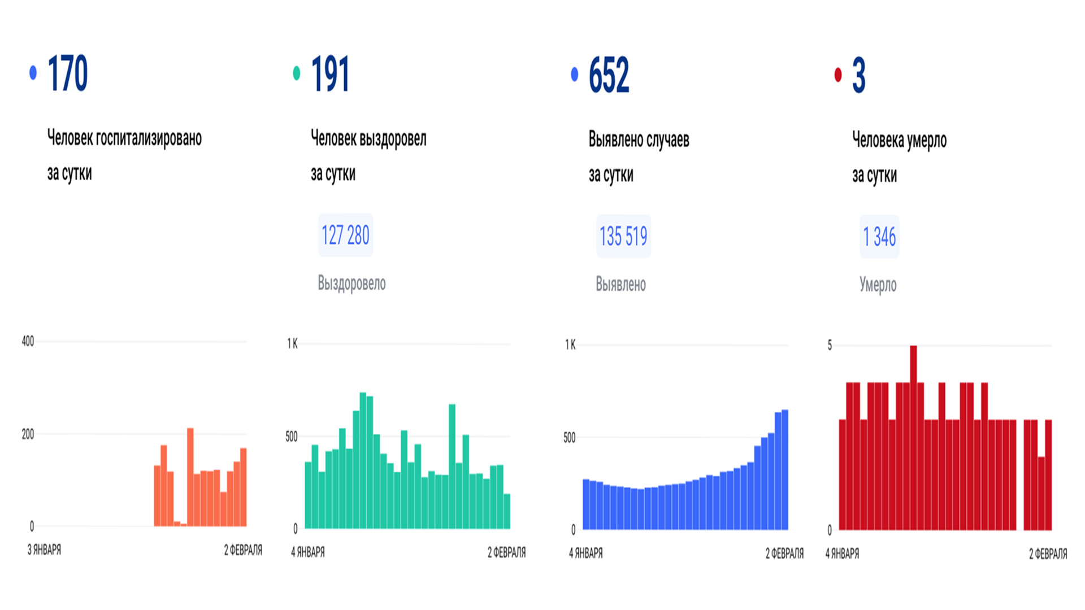1085x610 pixels.
Task: Click 4 ЯНВАРЯ label under recovered chart
Action: [308, 552]
